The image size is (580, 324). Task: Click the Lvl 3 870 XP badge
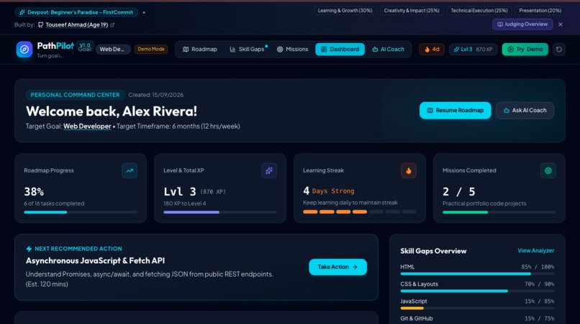[473, 49]
